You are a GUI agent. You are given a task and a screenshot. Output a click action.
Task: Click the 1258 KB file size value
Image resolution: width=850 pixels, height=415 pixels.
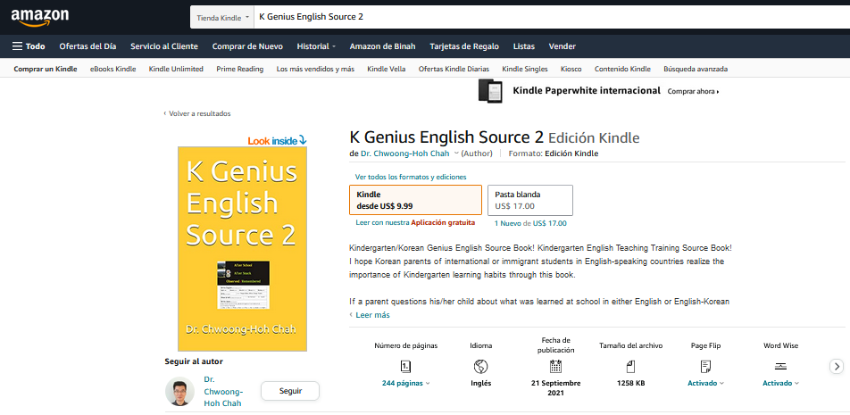630,383
